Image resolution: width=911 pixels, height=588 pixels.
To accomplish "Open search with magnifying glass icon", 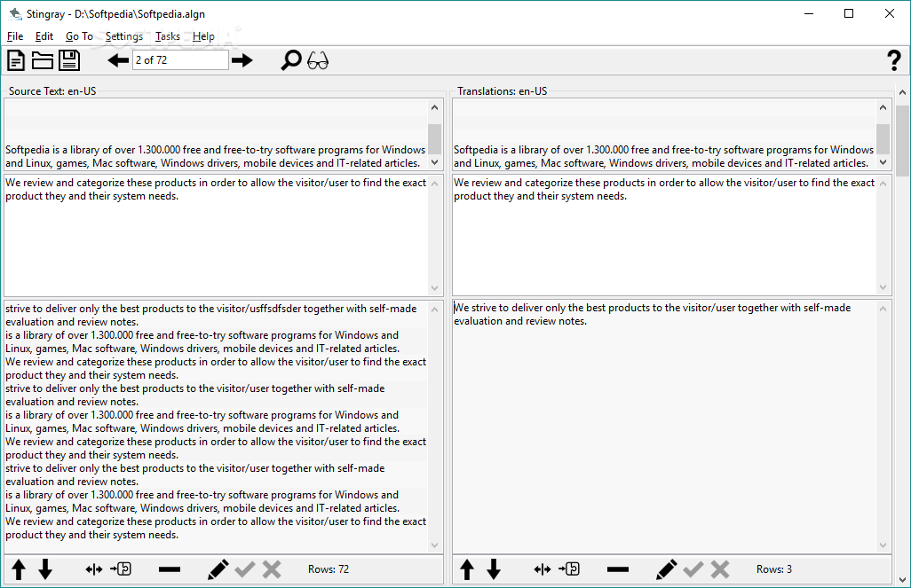I will click(x=291, y=60).
